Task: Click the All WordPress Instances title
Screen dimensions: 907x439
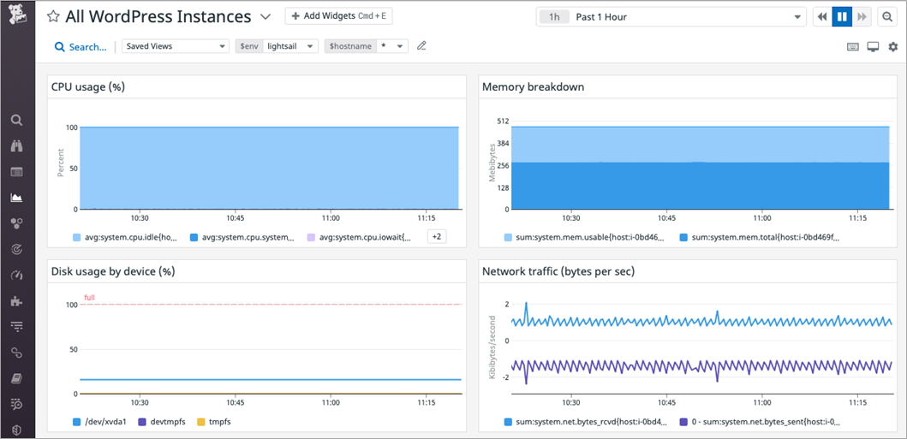Action: coord(158,17)
